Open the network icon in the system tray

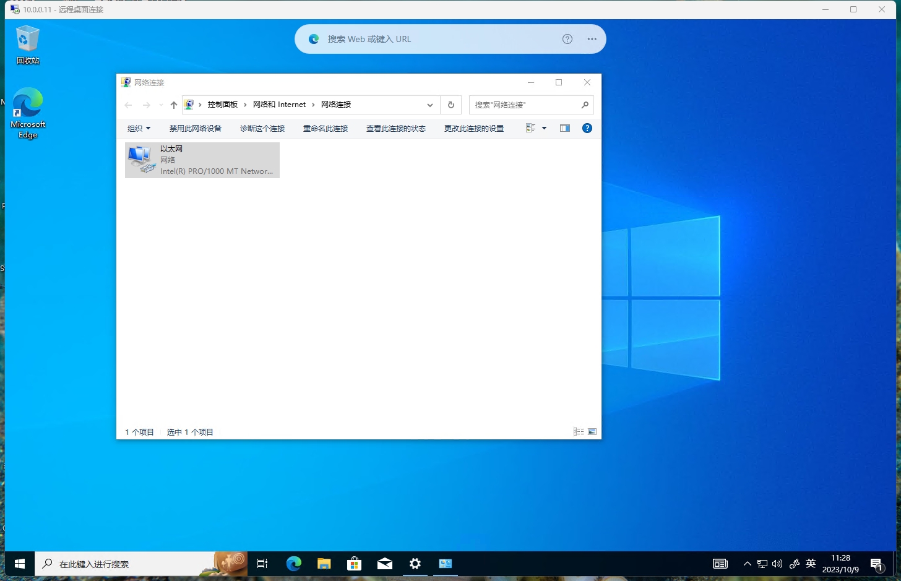pos(762,564)
